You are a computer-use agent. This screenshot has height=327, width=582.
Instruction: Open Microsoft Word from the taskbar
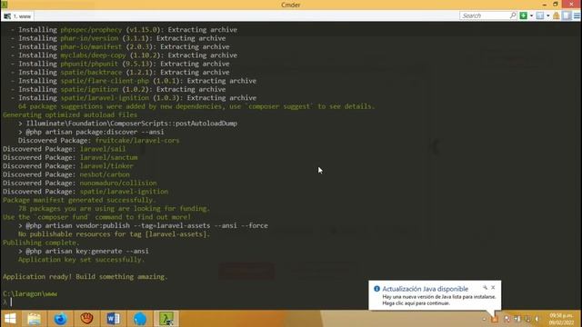(x=113, y=319)
